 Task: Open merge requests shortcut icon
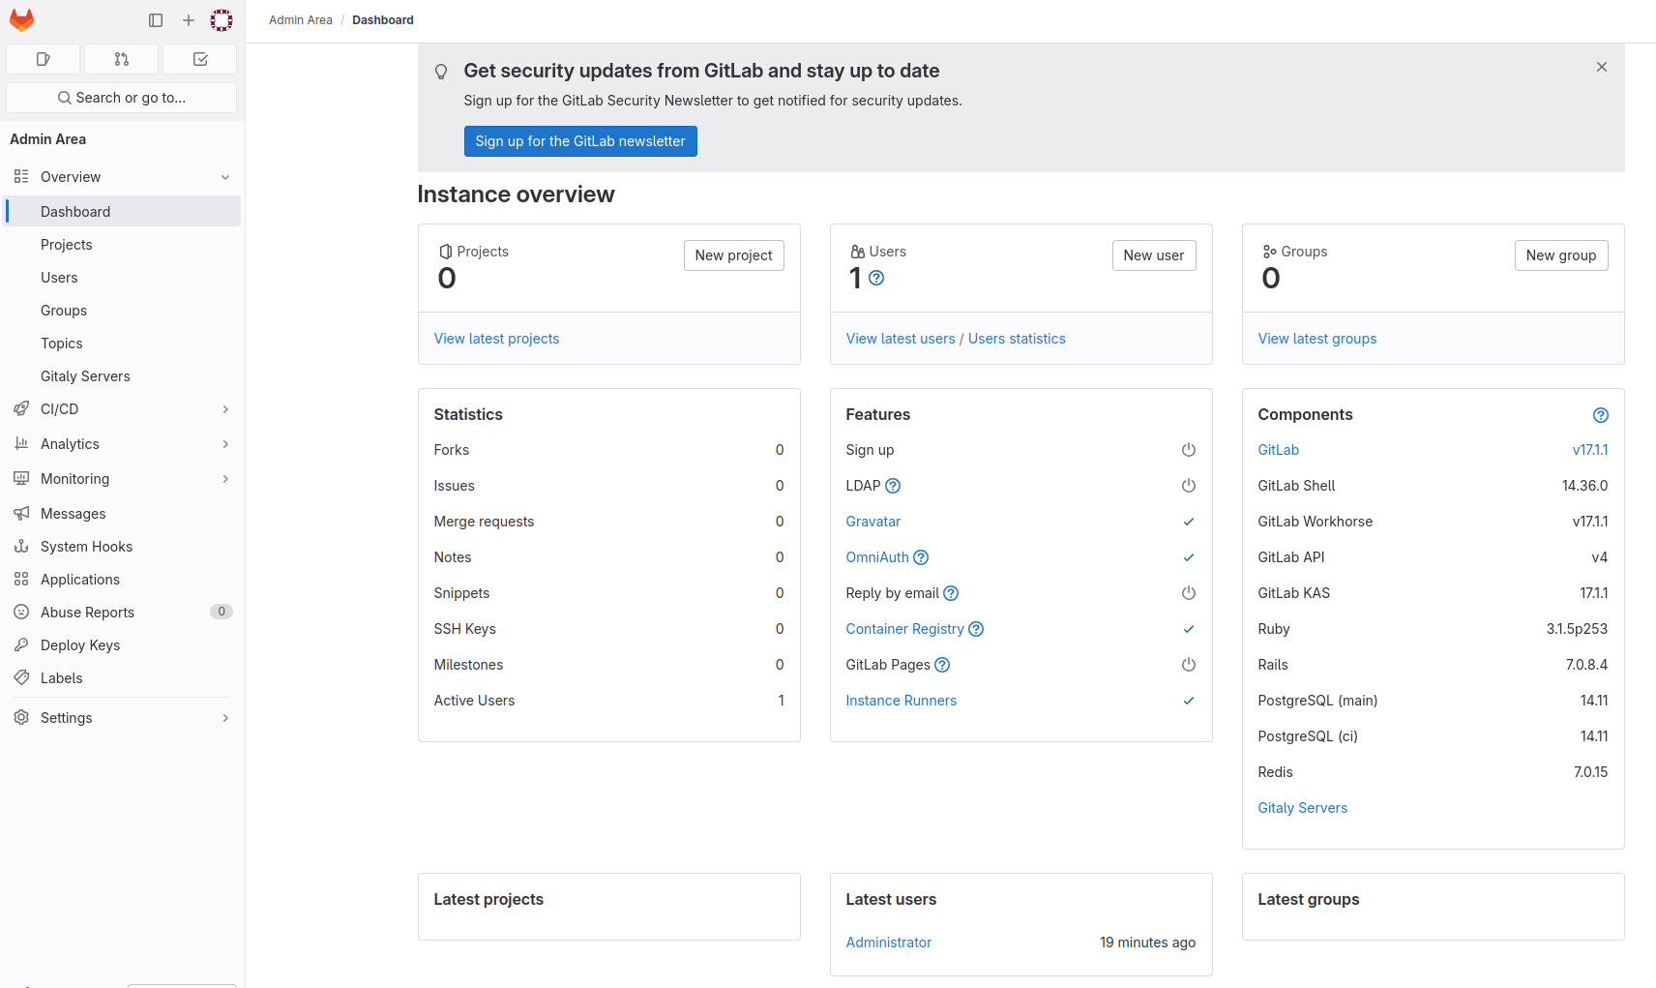click(x=122, y=59)
